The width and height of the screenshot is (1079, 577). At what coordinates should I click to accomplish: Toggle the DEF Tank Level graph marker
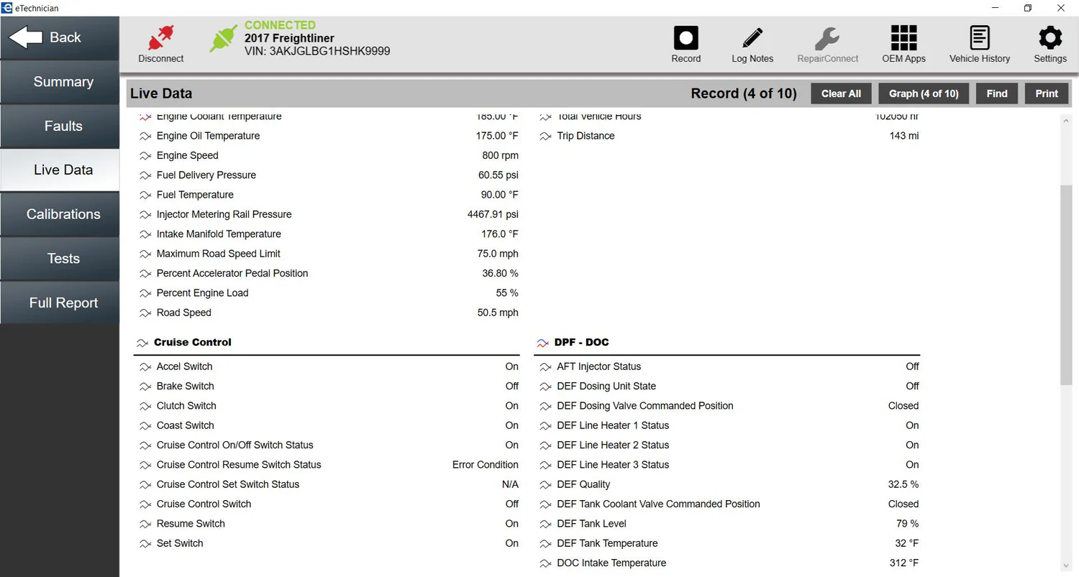545,524
